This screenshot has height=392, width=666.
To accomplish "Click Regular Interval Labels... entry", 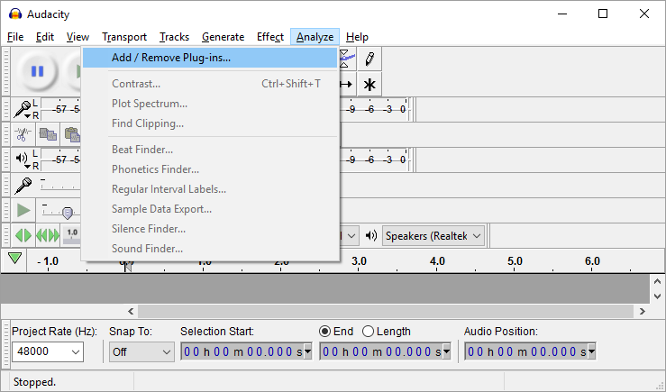I will point(210,189).
